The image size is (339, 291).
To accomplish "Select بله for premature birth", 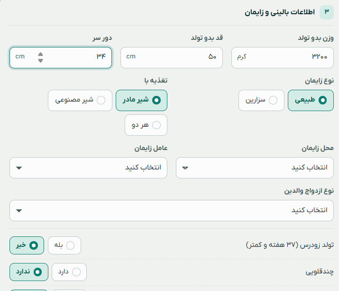I will pos(64,245).
